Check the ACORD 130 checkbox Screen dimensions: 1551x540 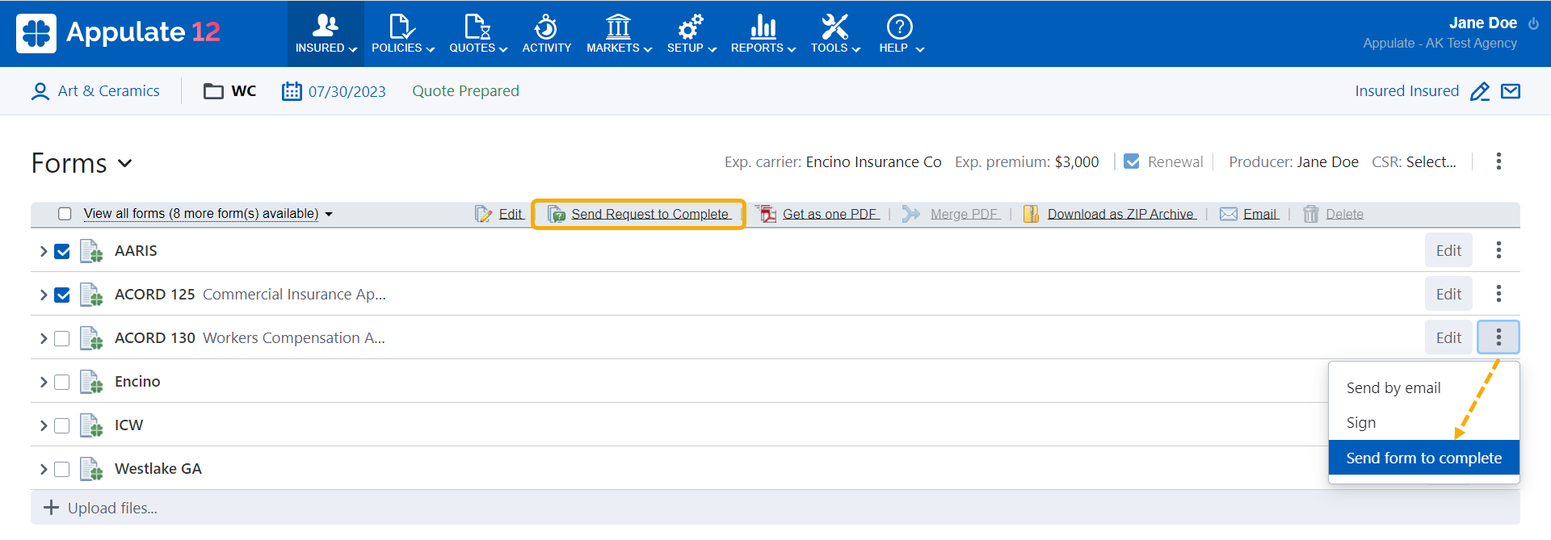pyautogui.click(x=62, y=338)
